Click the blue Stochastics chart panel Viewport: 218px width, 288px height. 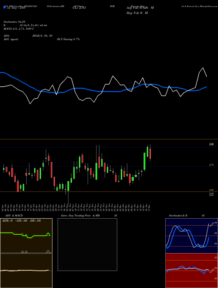pos(191,236)
